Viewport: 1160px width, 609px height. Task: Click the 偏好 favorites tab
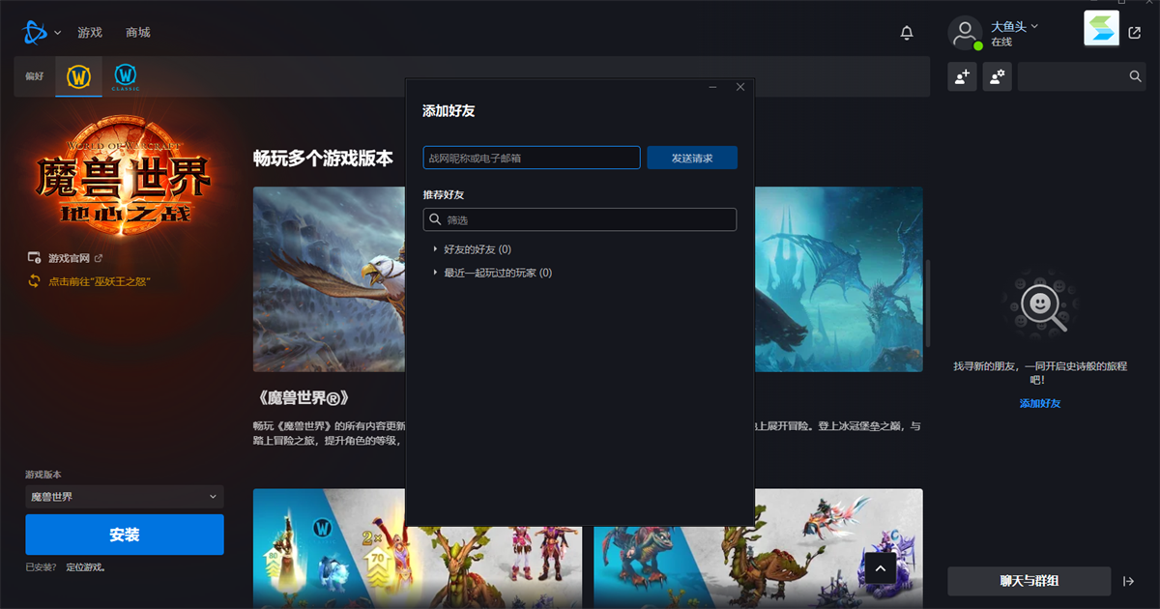tap(36, 76)
